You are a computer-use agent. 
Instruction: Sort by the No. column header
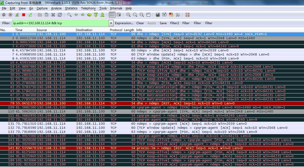3,30
